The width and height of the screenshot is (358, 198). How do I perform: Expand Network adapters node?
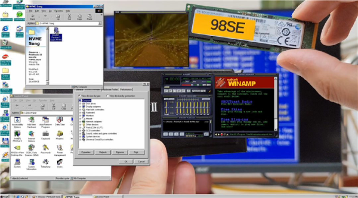click(x=80, y=122)
